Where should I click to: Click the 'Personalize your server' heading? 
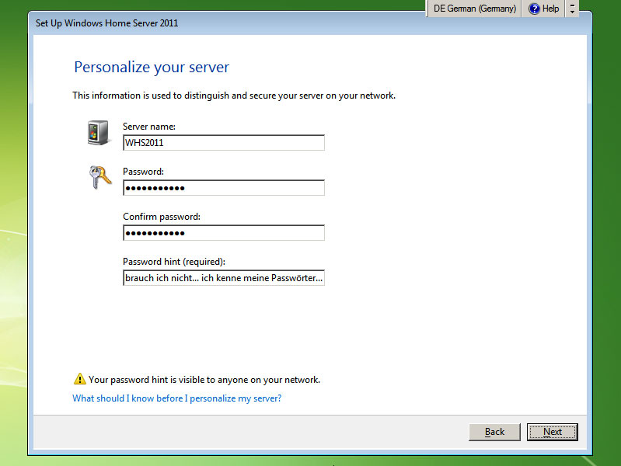point(152,68)
